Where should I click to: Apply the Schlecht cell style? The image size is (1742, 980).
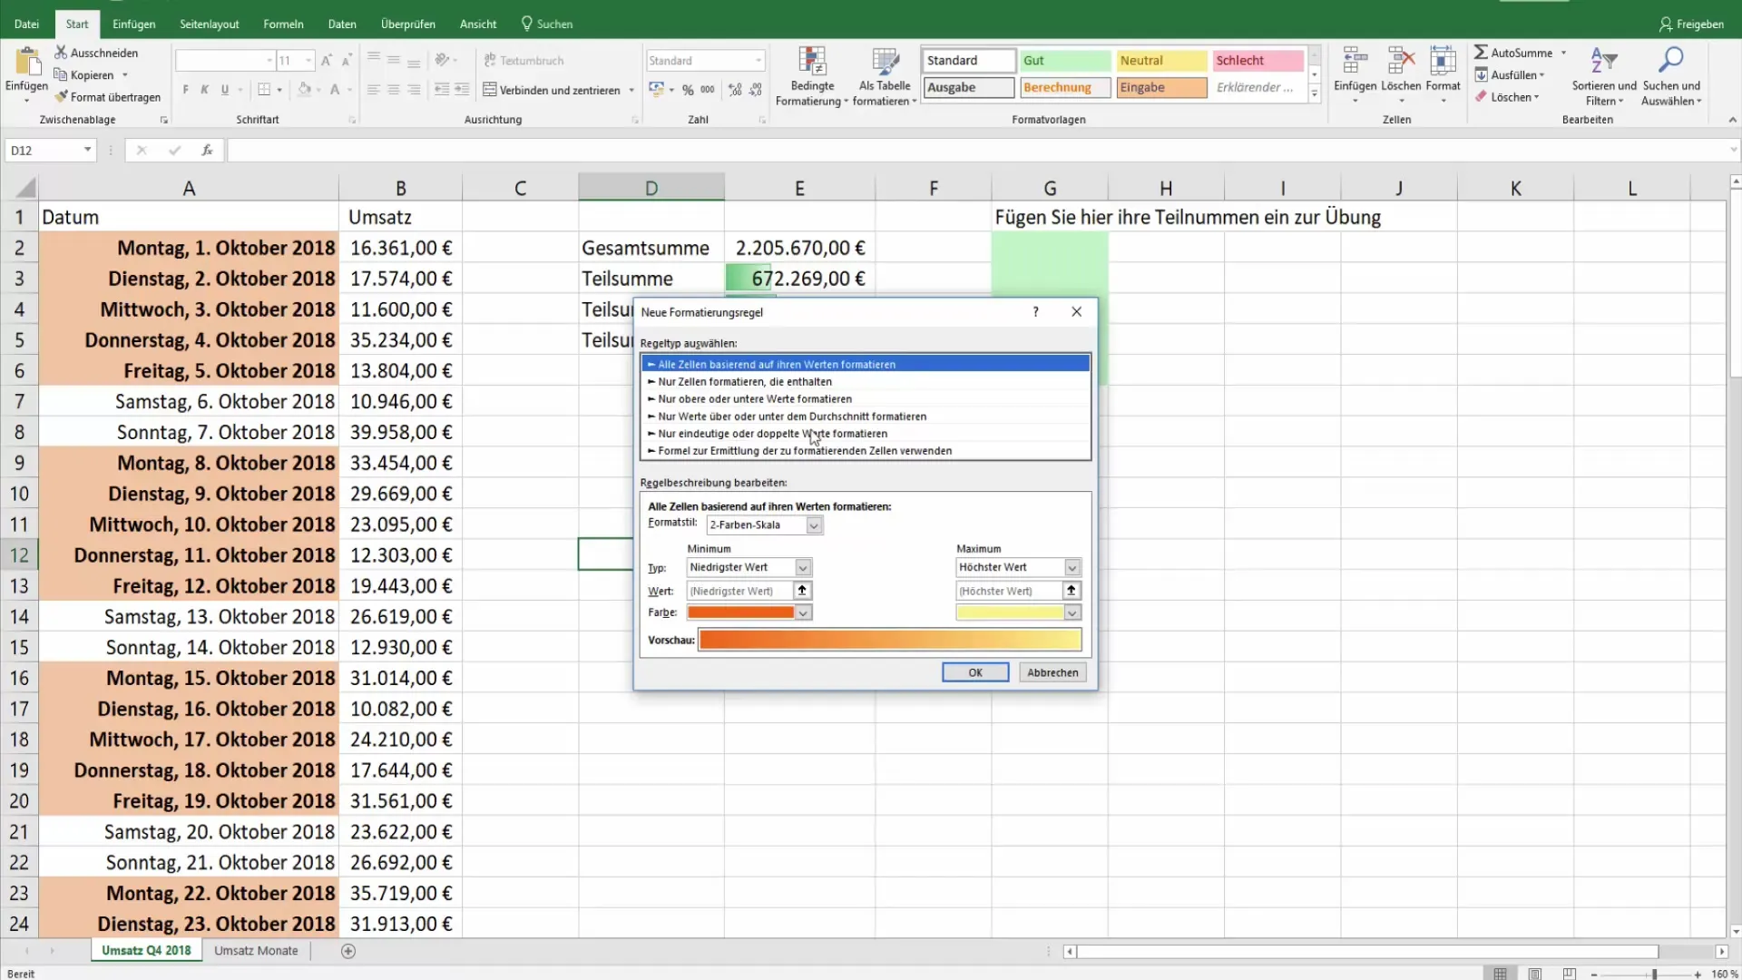click(1258, 60)
